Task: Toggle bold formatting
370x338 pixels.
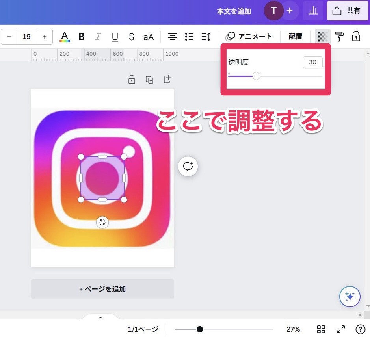Action: 82,37
